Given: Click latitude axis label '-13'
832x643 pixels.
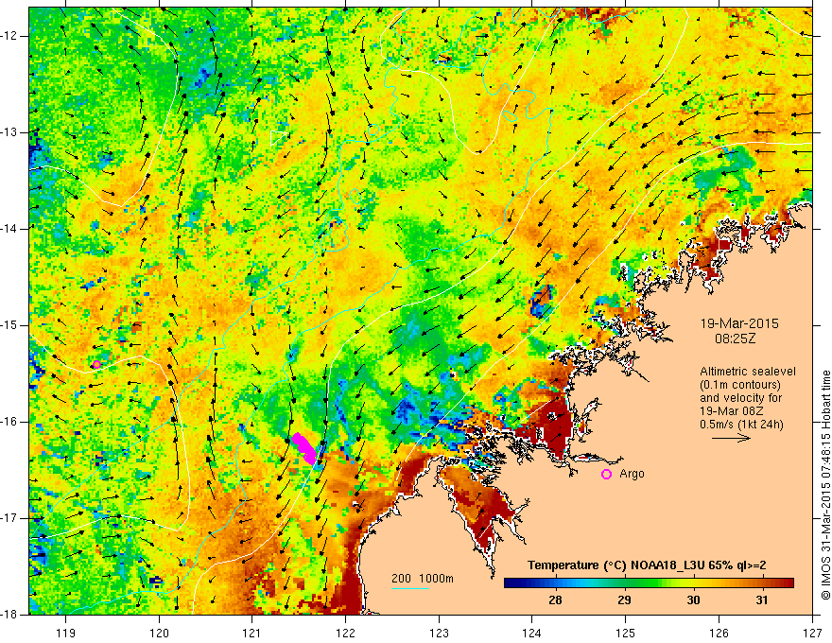Looking at the screenshot, I should coord(9,132).
